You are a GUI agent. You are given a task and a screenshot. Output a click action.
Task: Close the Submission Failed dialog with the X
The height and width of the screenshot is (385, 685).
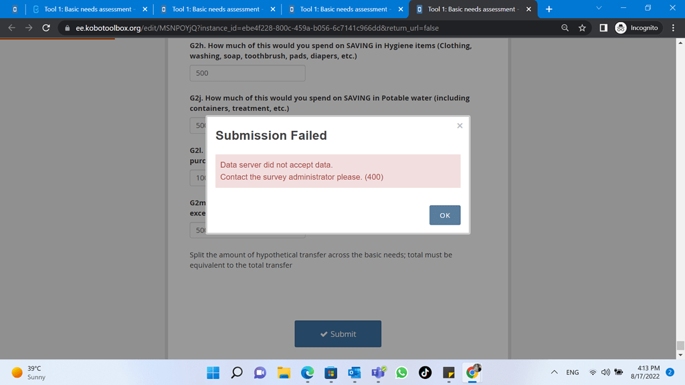pyautogui.click(x=460, y=125)
